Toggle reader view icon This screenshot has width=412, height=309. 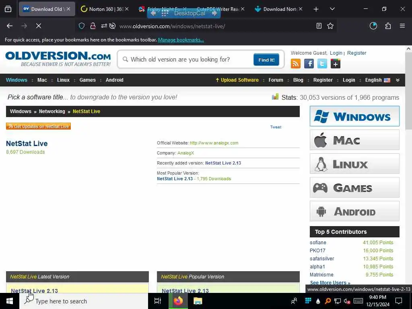tap(319, 26)
